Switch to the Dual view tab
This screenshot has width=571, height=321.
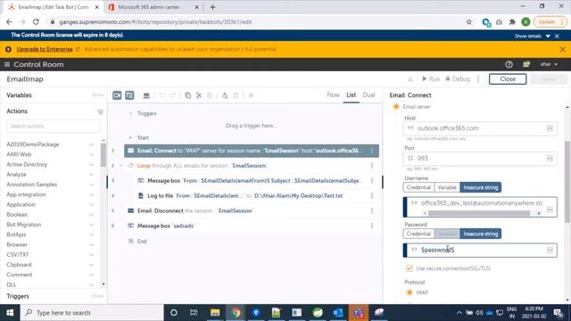tap(368, 95)
